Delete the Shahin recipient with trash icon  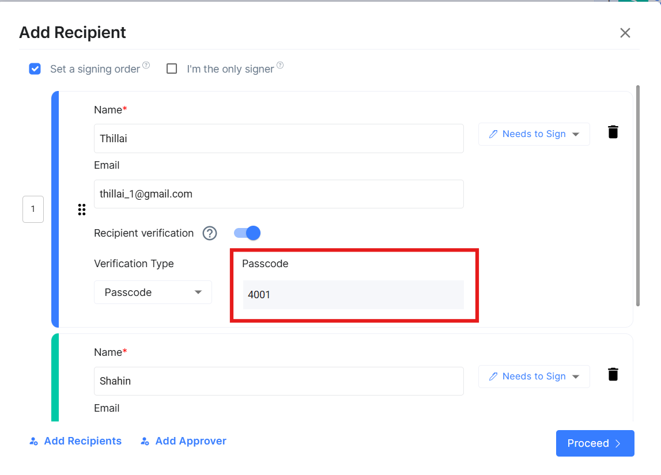click(613, 374)
